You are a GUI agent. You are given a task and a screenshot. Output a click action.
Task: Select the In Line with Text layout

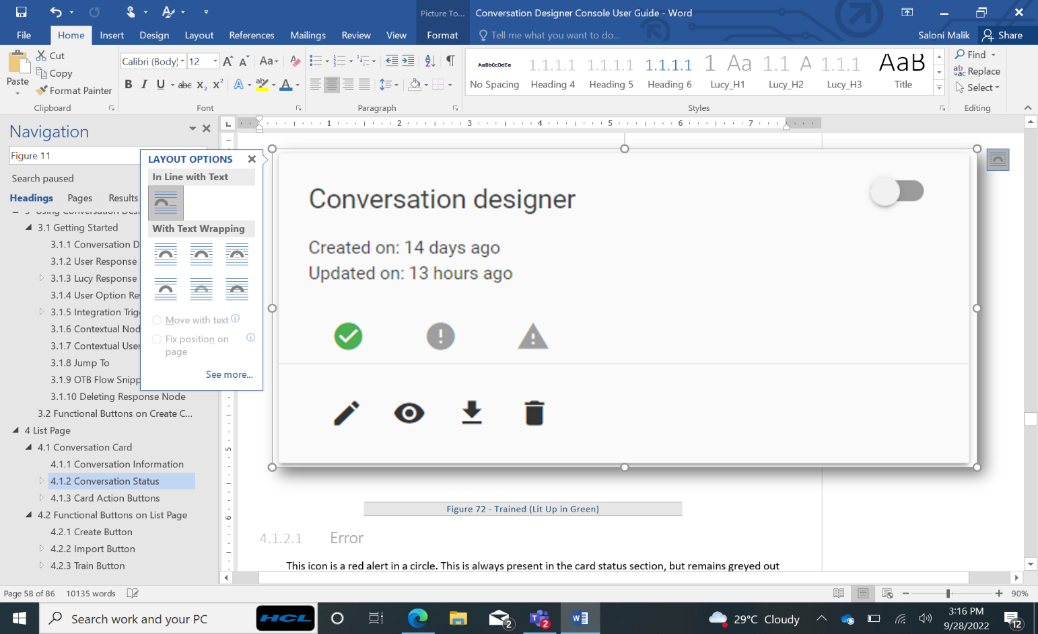[x=166, y=202]
